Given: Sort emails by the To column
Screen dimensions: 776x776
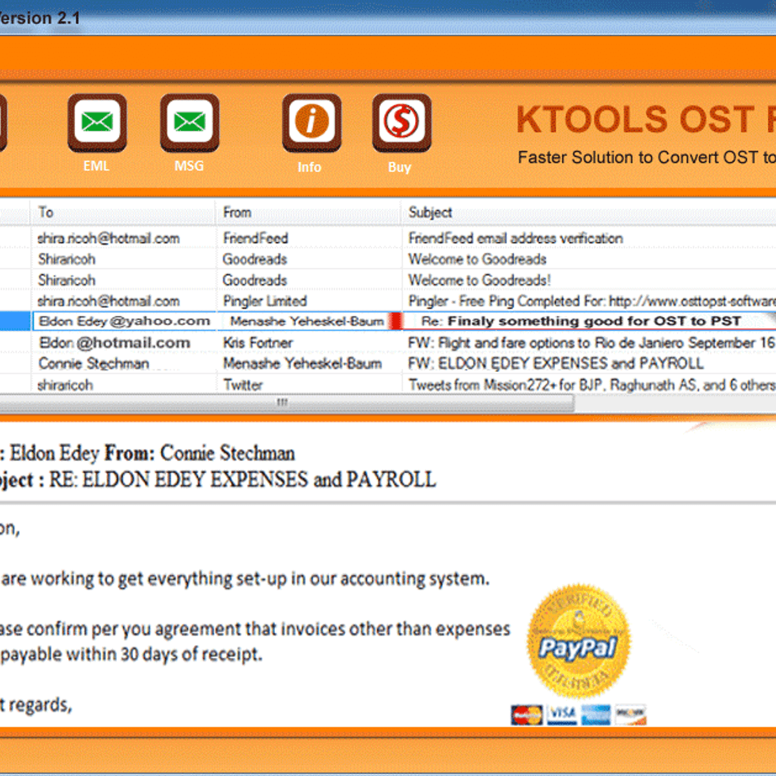Looking at the screenshot, I should point(45,212).
